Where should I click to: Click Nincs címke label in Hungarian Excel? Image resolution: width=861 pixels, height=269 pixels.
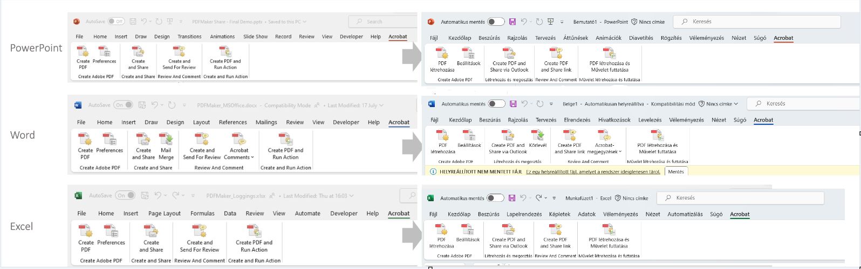[x=635, y=198]
